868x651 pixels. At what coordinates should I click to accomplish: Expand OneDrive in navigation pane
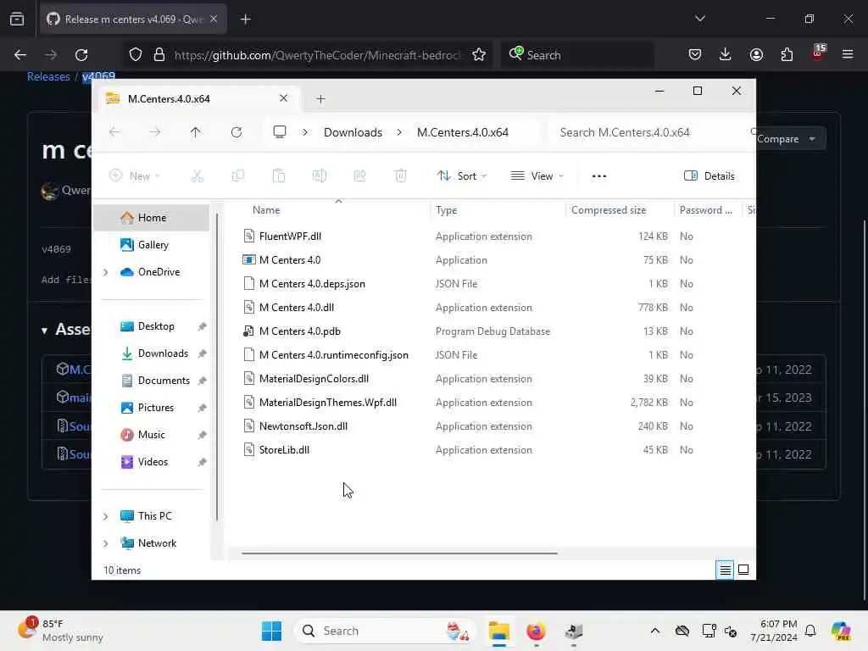click(106, 272)
